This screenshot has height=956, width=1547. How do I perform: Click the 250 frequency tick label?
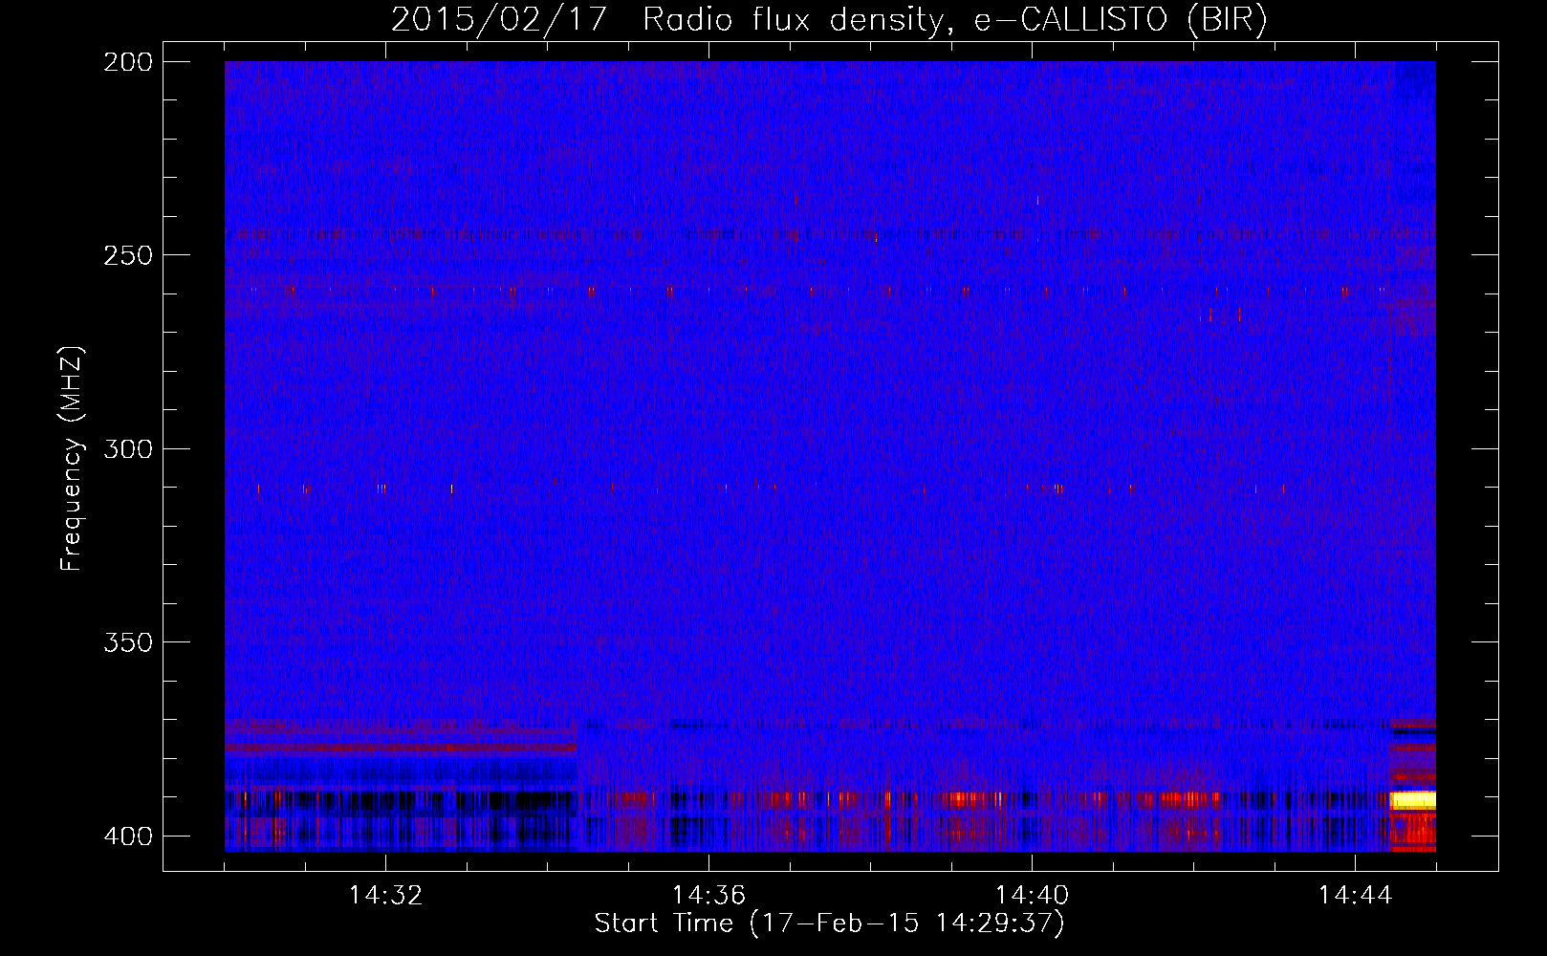pos(127,255)
